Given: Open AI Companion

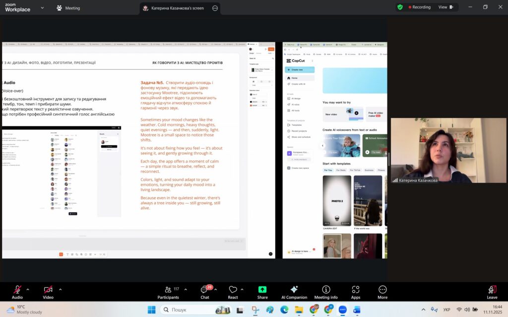Looking at the screenshot, I should (x=294, y=291).
